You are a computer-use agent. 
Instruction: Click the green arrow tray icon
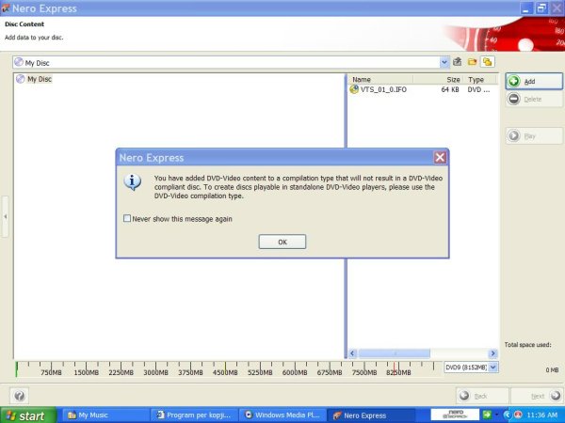click(487, 415)
